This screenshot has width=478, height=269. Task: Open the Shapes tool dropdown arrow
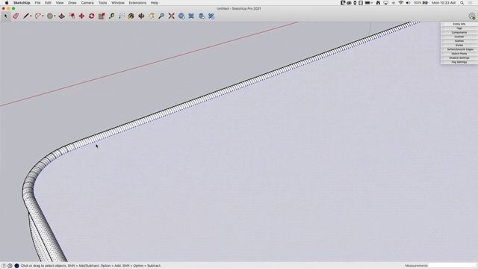click(55, 16)
